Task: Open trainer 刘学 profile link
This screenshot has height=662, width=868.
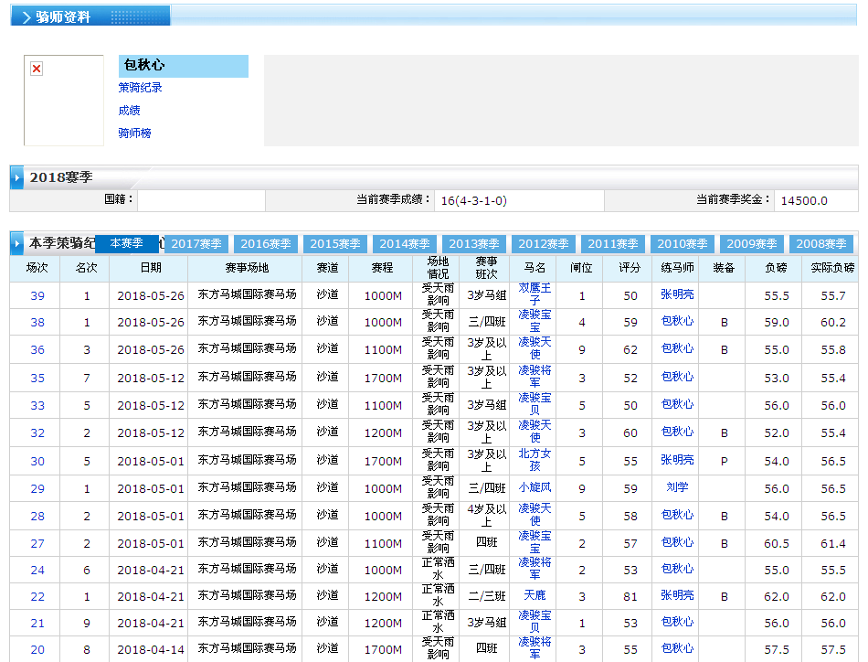Action: pos(677,488)
